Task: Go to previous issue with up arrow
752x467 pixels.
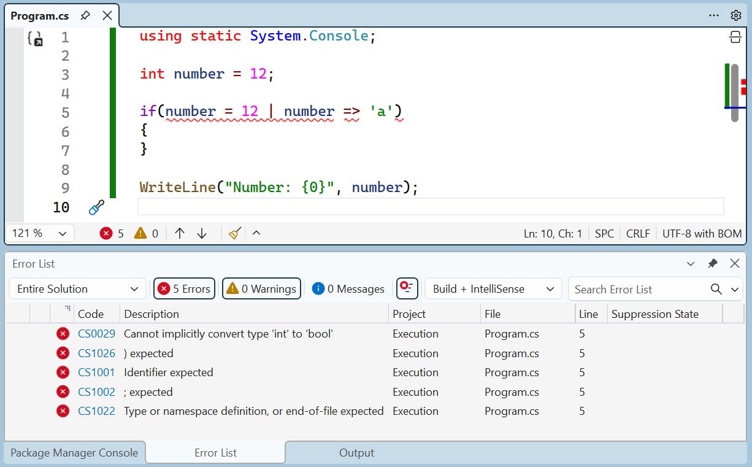Action: (180, 233)
